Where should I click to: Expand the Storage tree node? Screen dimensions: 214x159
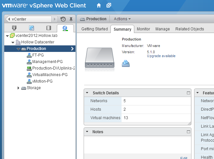click(x=18, y=88)
